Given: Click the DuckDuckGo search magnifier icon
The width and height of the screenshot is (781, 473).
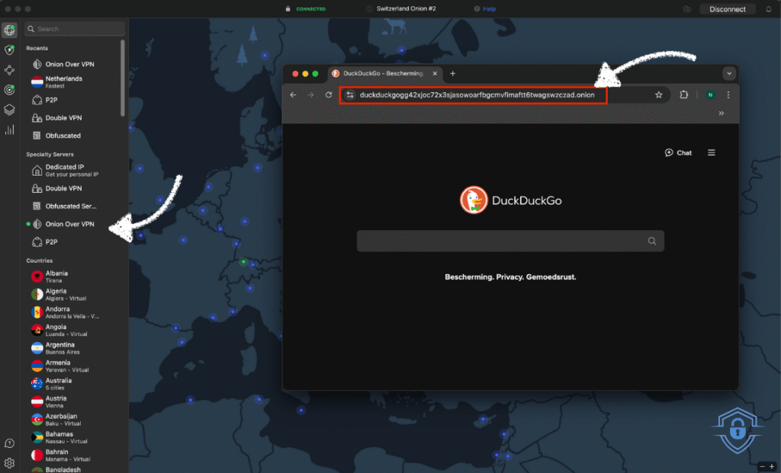Looking at the screenshot, I should pyautogui.click(x=652, y=241).
